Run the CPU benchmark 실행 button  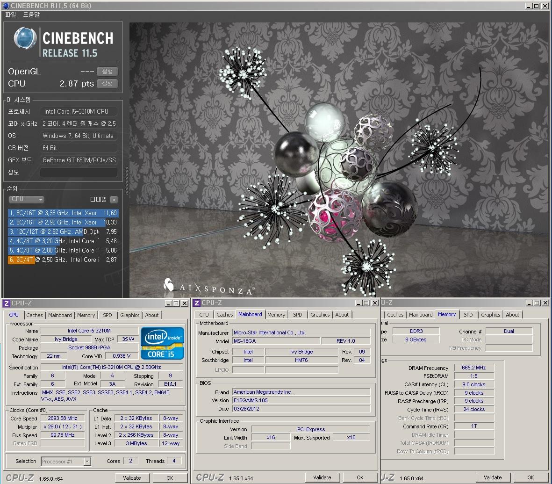point(108,84)
